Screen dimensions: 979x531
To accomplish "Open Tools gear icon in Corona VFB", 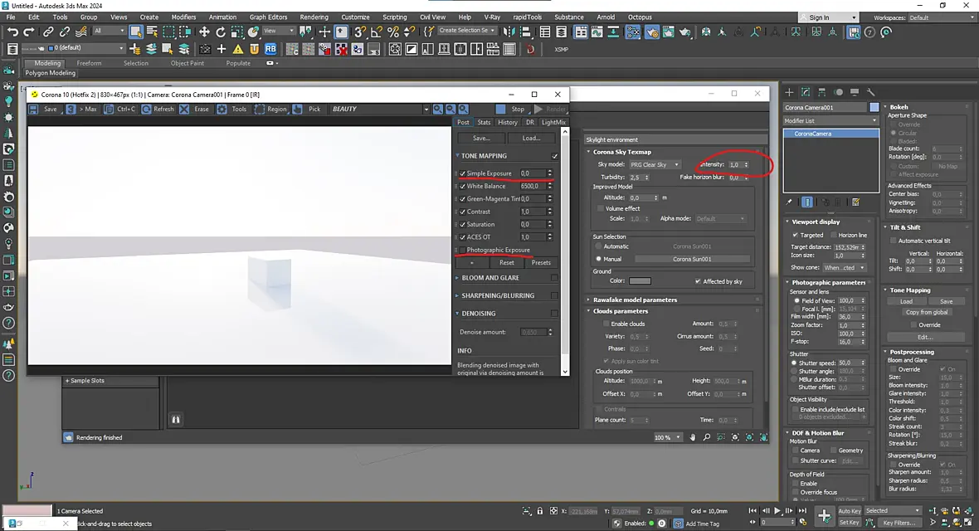I will 222,109.
